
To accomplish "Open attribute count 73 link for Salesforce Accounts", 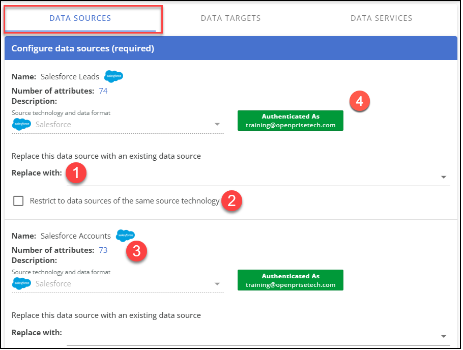I will [x=103, y=250].
